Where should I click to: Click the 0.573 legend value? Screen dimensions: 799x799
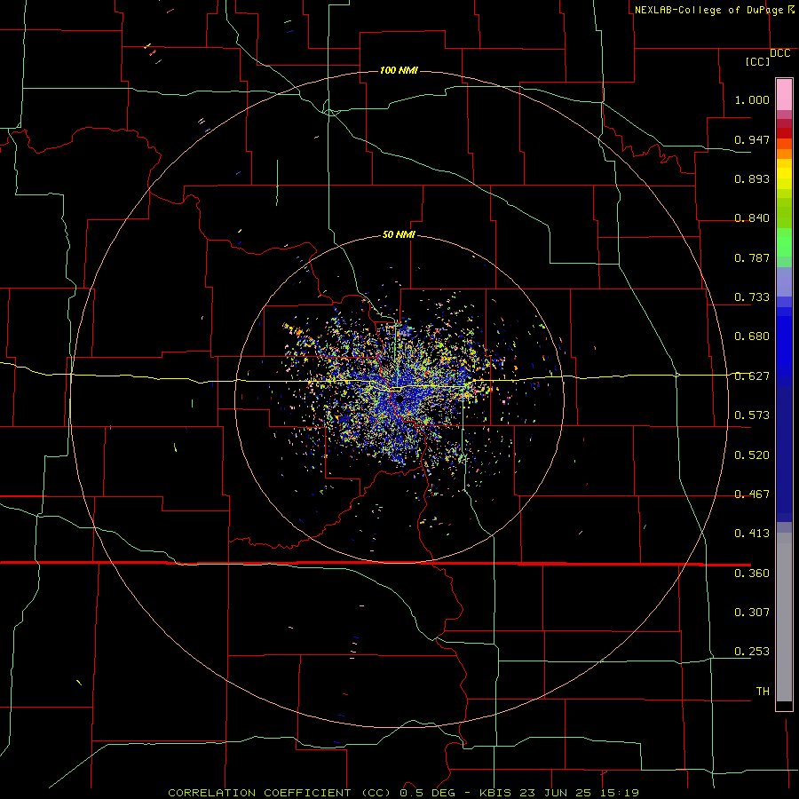pos(752,415)
